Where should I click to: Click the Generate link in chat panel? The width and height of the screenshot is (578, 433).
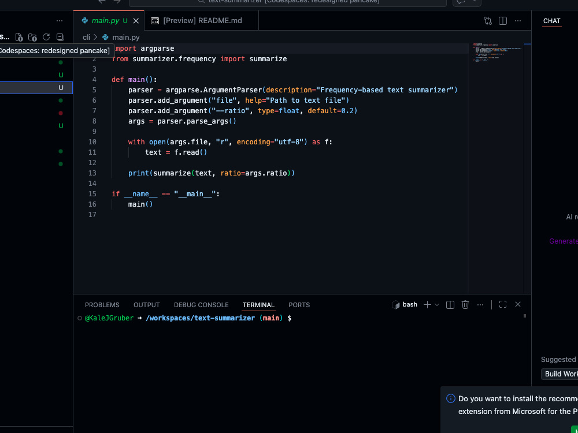point(563,241)
